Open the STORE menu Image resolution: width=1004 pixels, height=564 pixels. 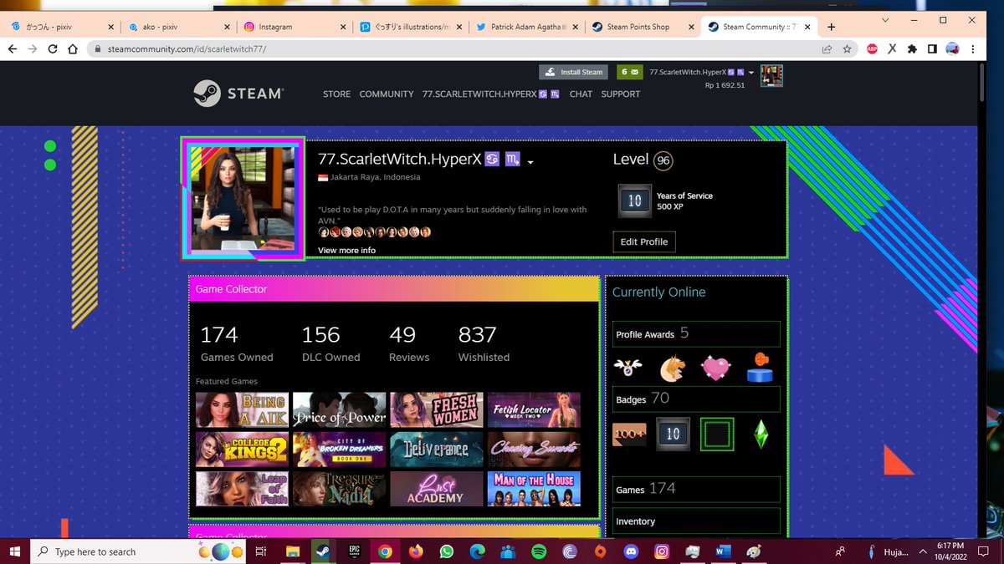tap(336, 94)
